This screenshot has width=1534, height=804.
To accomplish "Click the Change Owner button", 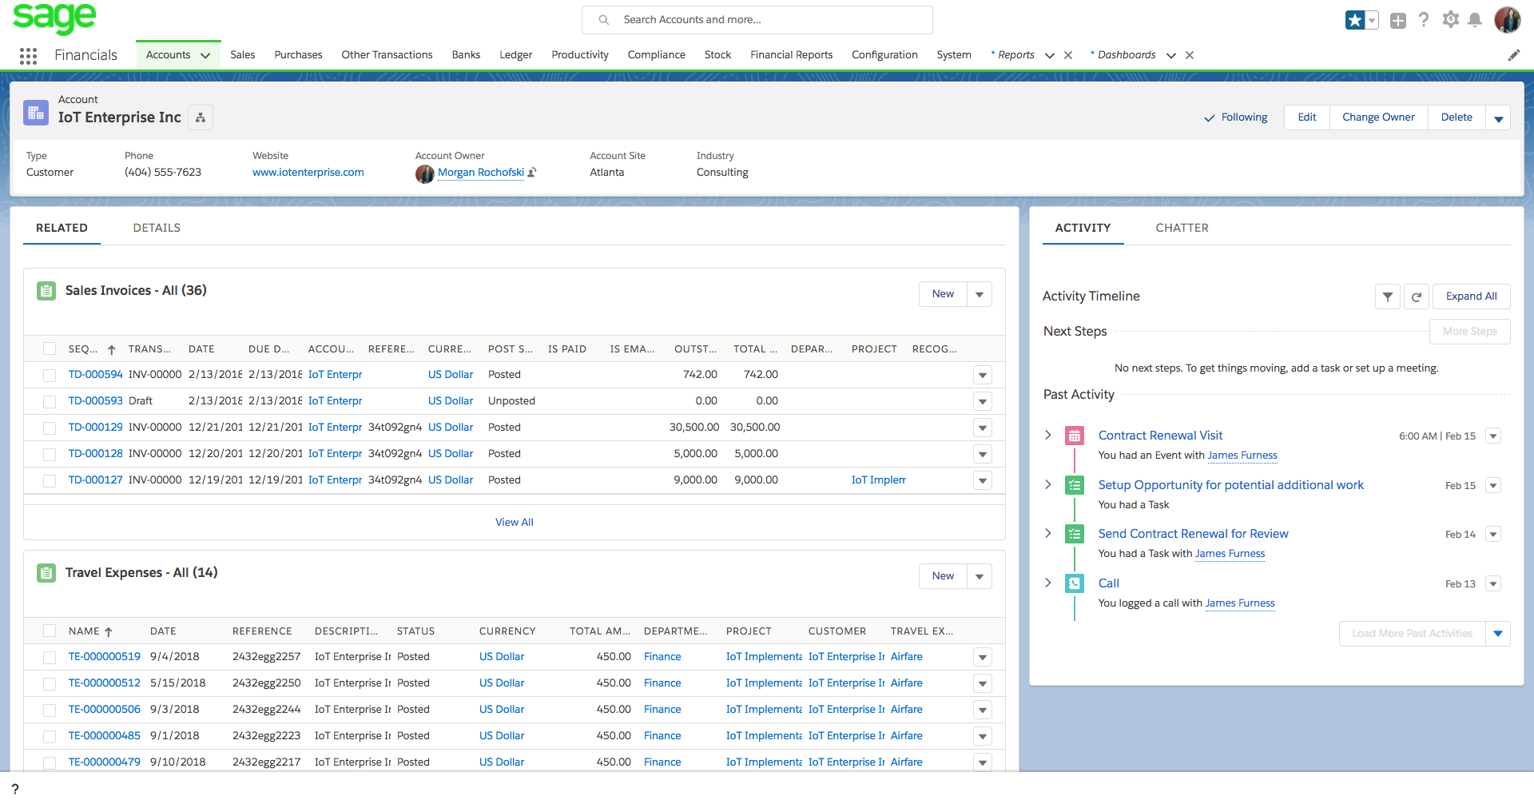I will 1378,117.
